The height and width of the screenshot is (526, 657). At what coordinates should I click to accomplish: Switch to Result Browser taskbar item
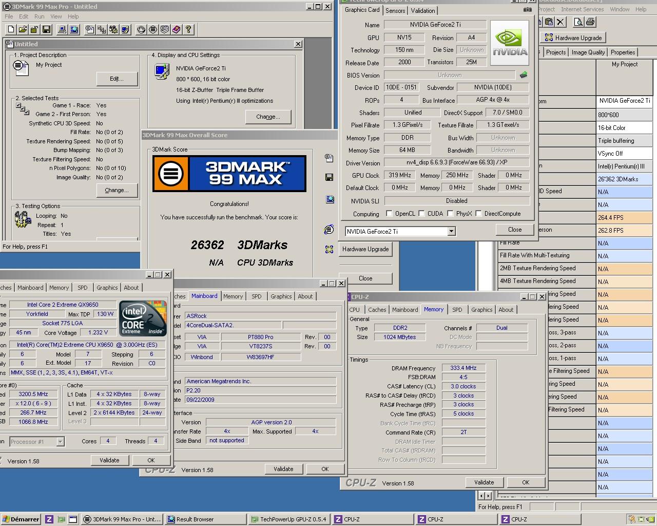(206, 519)
